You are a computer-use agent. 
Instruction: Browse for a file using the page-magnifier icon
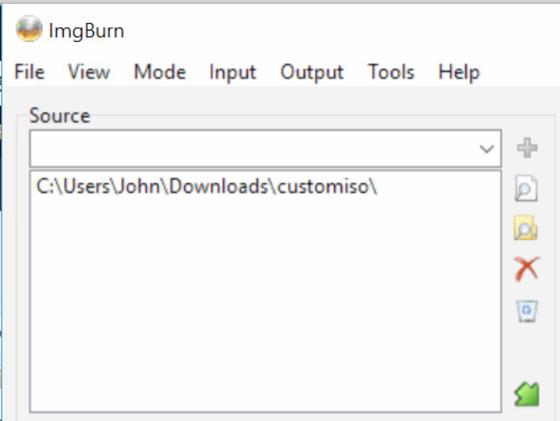(527, 189)
